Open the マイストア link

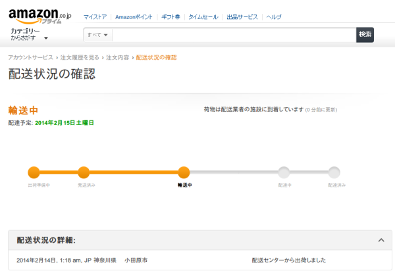pos(95,16)
